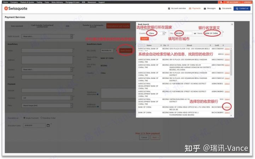Click the results list scrollbar thumb

231,62
